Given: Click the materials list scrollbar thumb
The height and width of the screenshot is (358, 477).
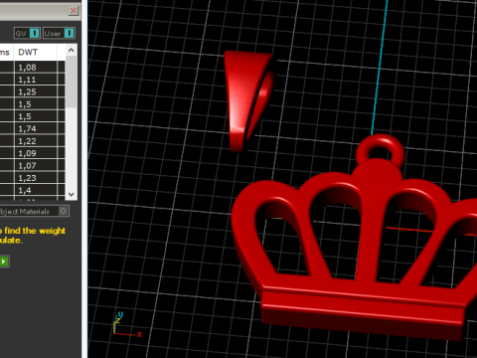Looking at the screenshot, I should pyautogui.click(x=71, y=82).
